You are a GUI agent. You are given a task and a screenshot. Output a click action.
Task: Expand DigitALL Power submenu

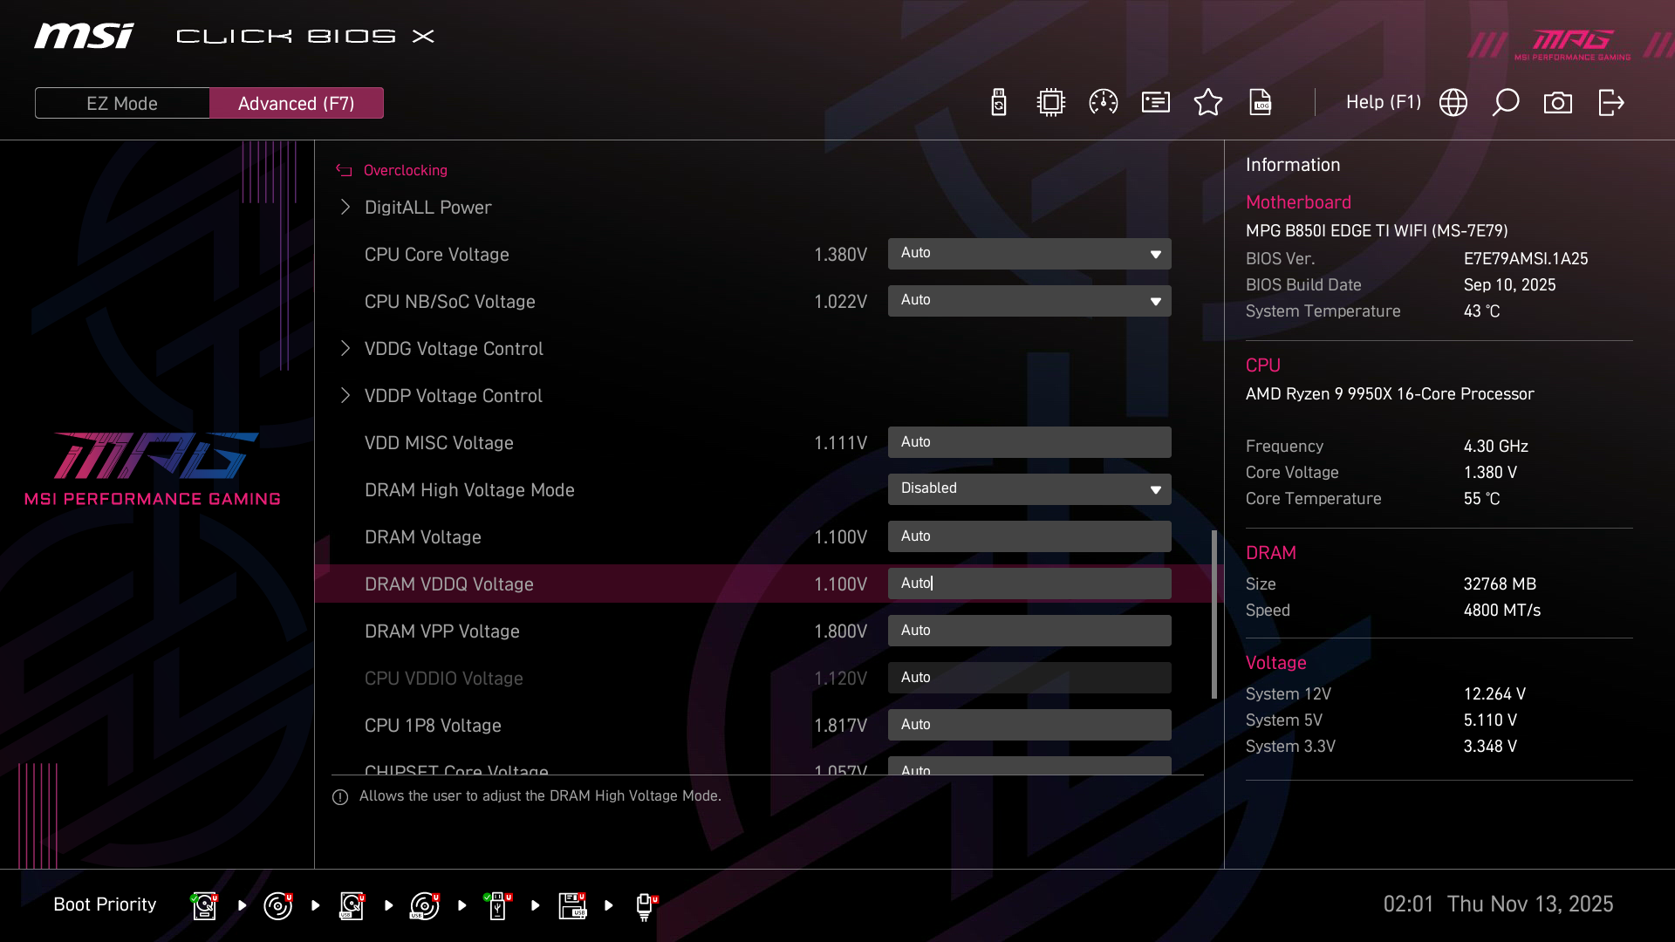pyautogui.click(x=427, y=208)
